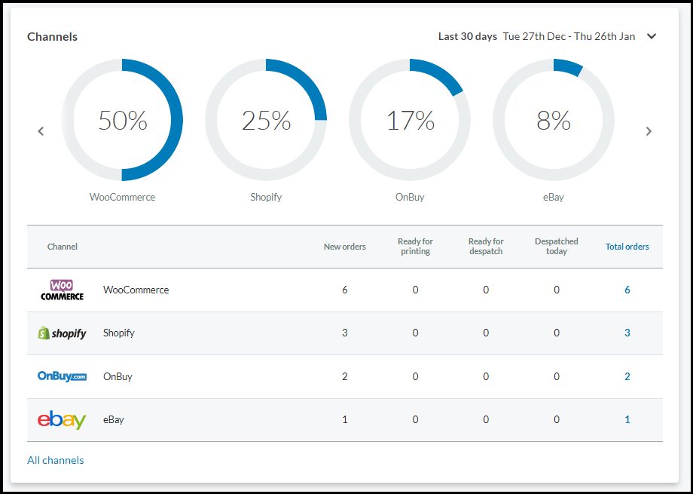This screenshot has height=494, width=693.
Task: Click the OnBuy label under the 17% chart
Action: pos(410,197)
